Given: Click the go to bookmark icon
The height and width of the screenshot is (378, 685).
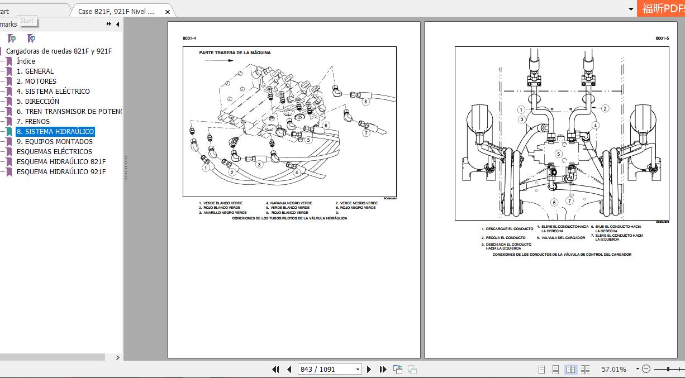Looking at the screenshot, I should point(31,39).
